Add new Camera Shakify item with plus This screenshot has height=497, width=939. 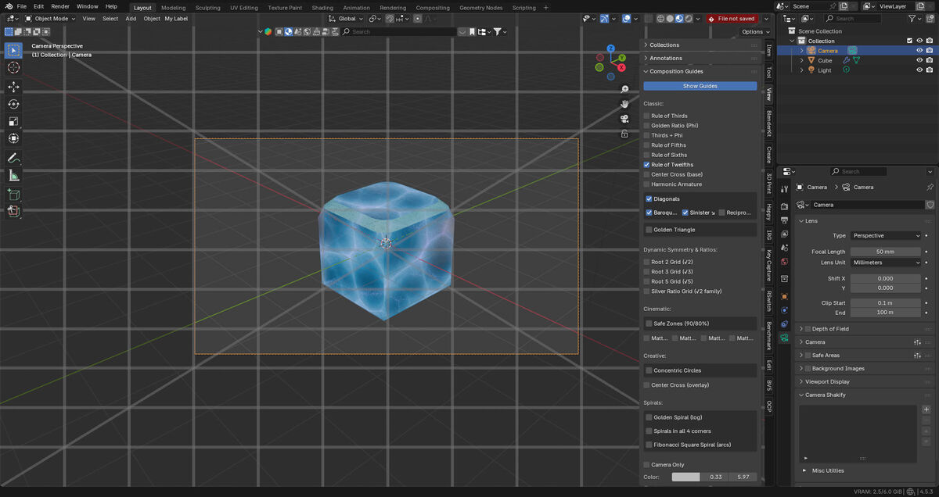click(926, 409)
